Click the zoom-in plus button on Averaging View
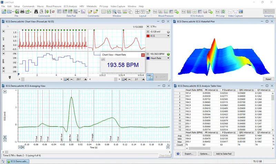 pyautogui.click(x=5, y=138)
